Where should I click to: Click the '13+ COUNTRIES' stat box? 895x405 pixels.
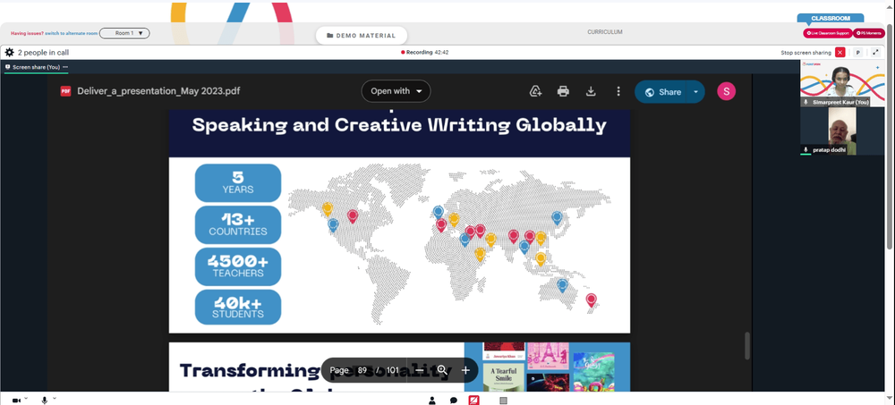click(238, 224)
